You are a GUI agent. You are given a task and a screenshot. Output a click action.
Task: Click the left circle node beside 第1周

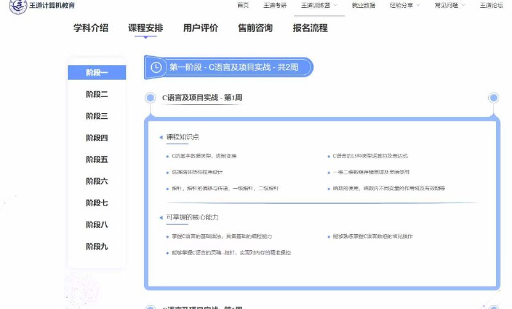click(x=150, y=98)
